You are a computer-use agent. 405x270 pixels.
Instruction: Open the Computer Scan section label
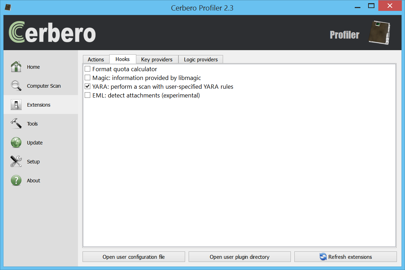44,86
